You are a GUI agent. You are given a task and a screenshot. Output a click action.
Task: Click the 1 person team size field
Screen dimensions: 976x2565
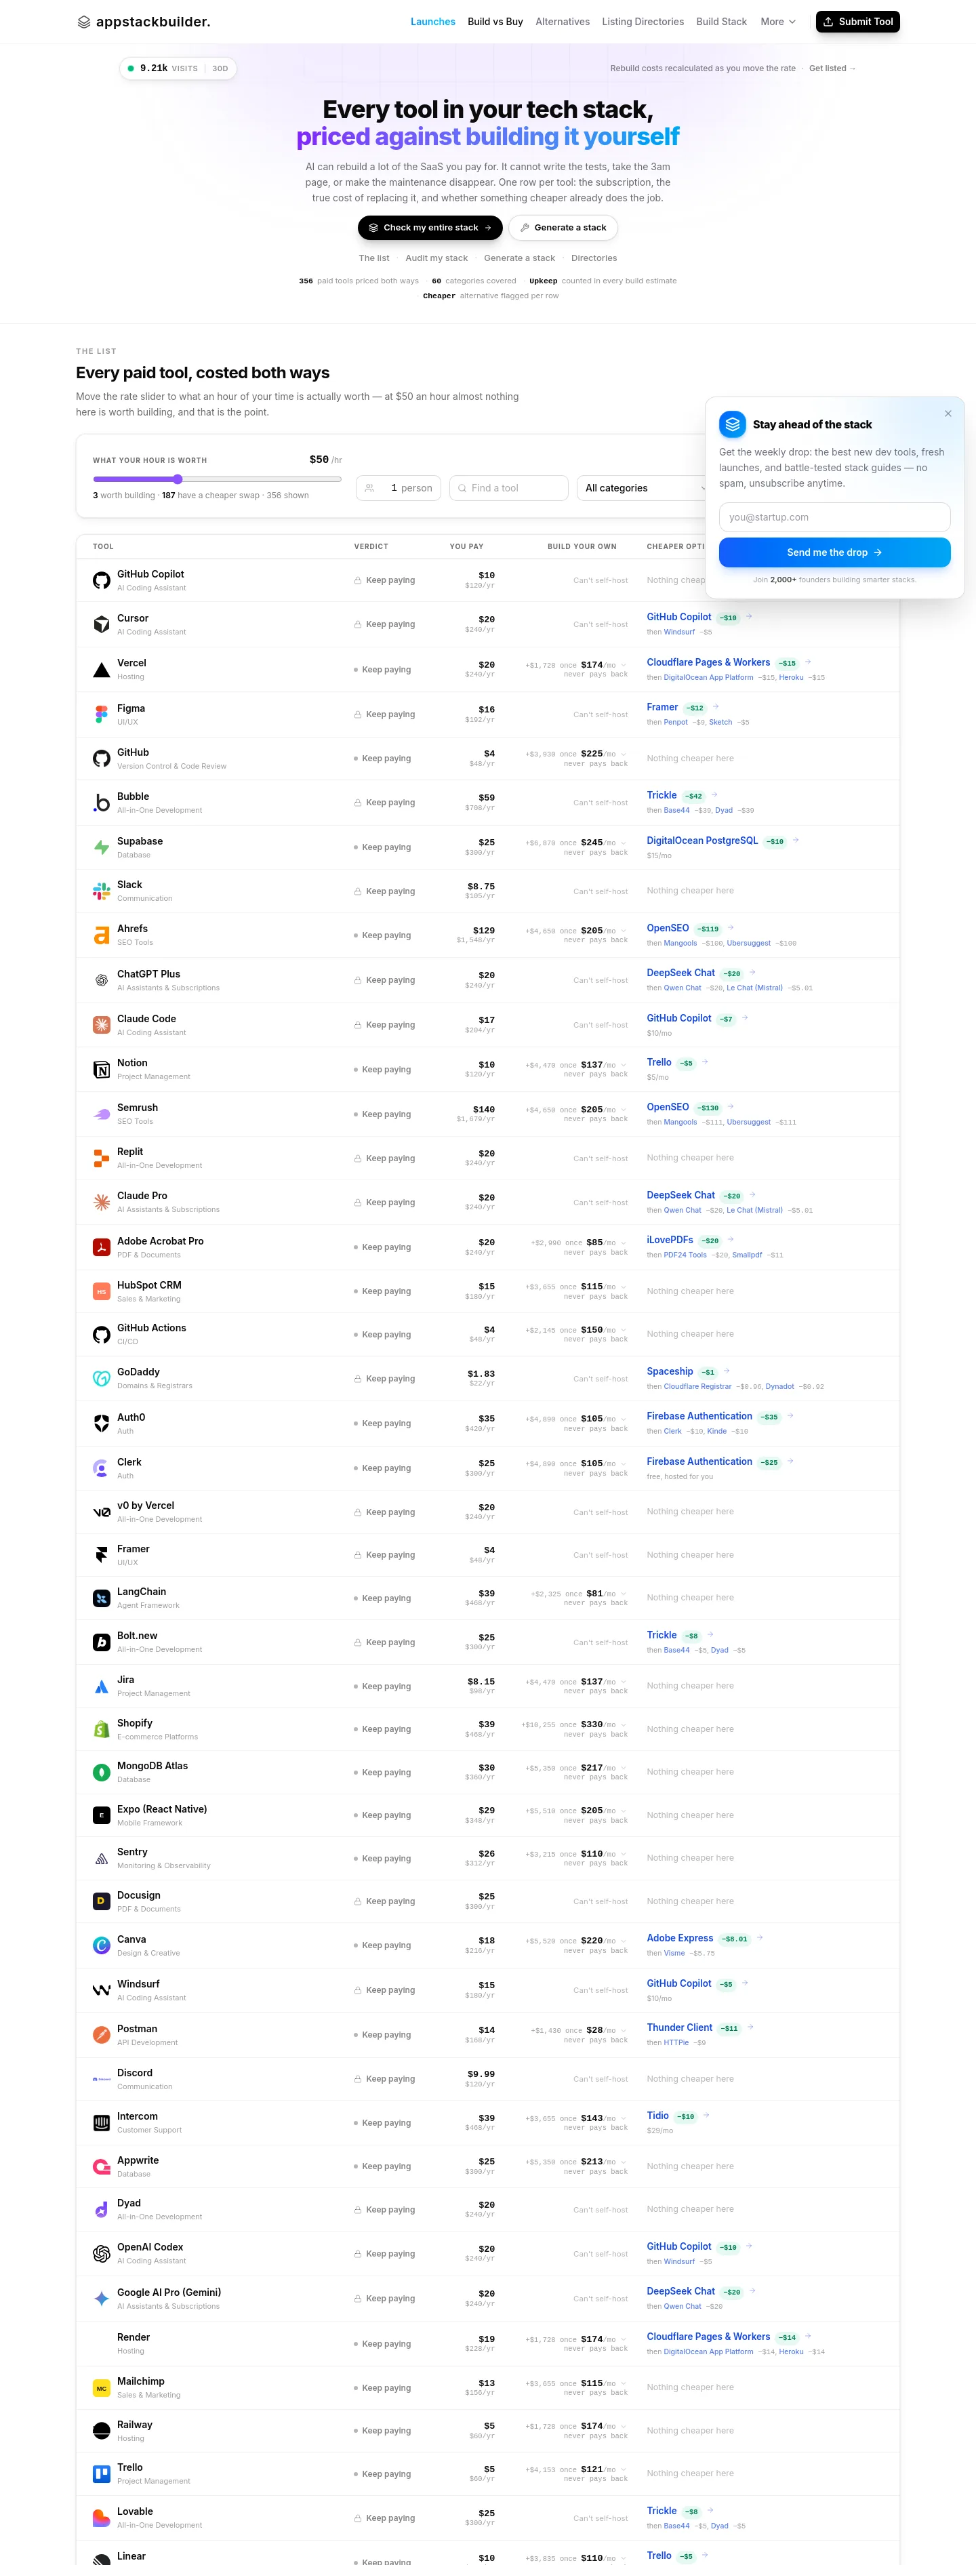[x=399, y=488]
